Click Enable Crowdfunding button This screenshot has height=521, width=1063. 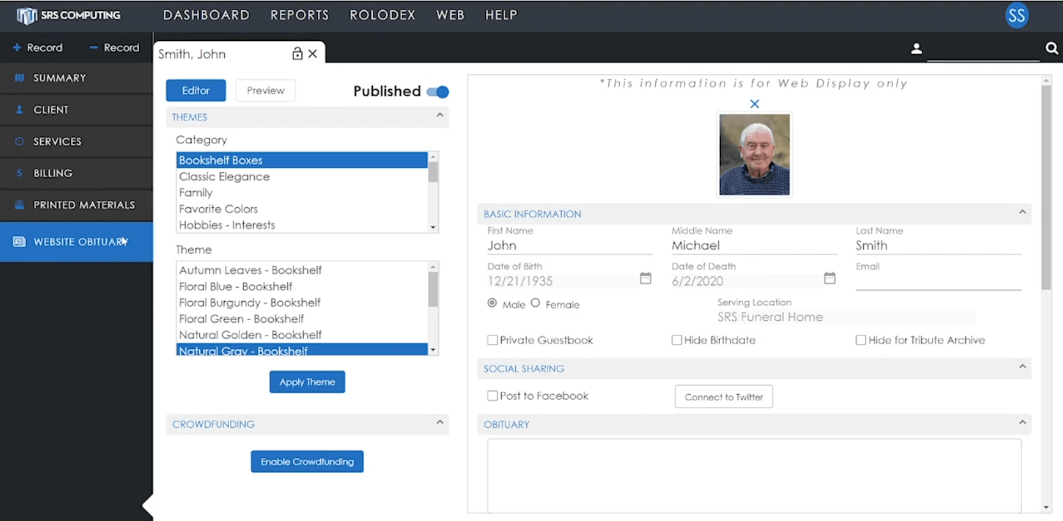click(x=307, y=462)
